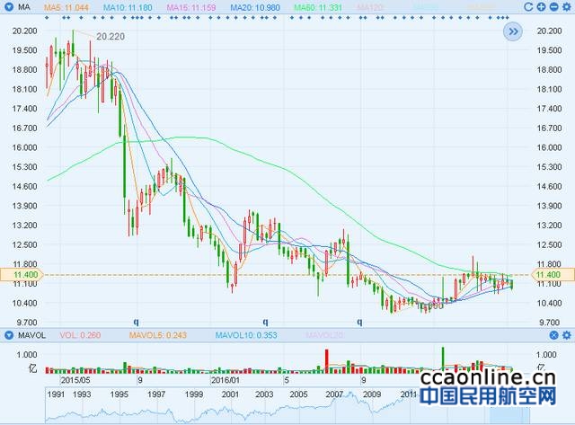This screenshot has height=425, width=575.
Task: Expand the double-arrow side panel button
Action: click(x=512, y=31)
